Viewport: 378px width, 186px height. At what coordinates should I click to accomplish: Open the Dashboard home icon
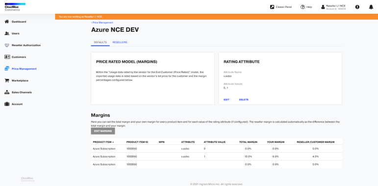[7, 22]
